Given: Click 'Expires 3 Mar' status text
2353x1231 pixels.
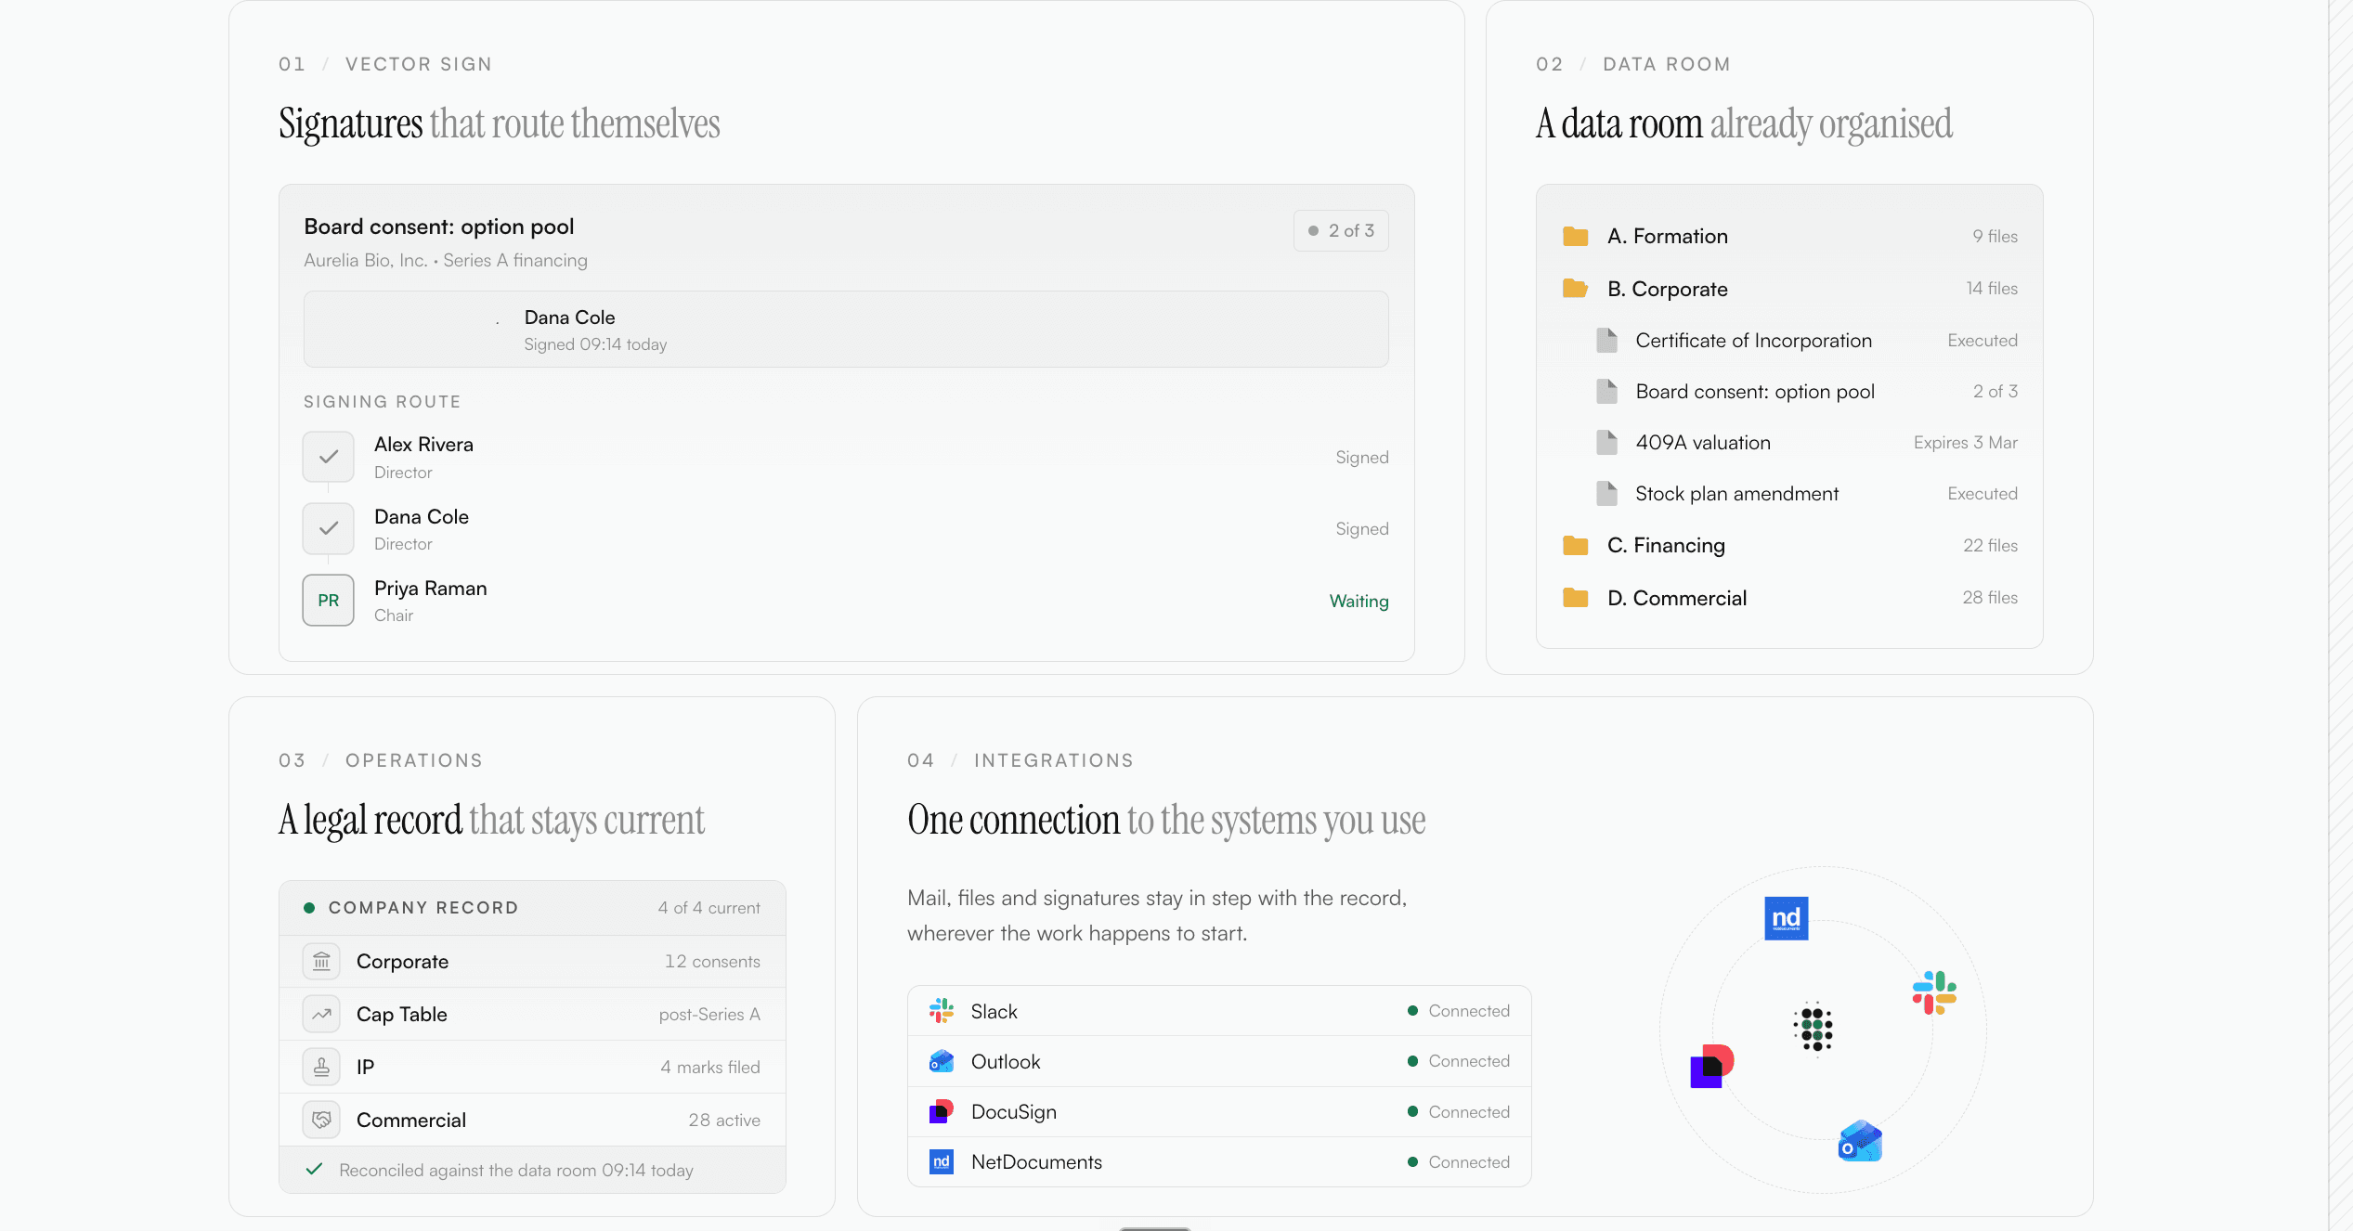Looking at the screenshot, I should (1965, 443).
